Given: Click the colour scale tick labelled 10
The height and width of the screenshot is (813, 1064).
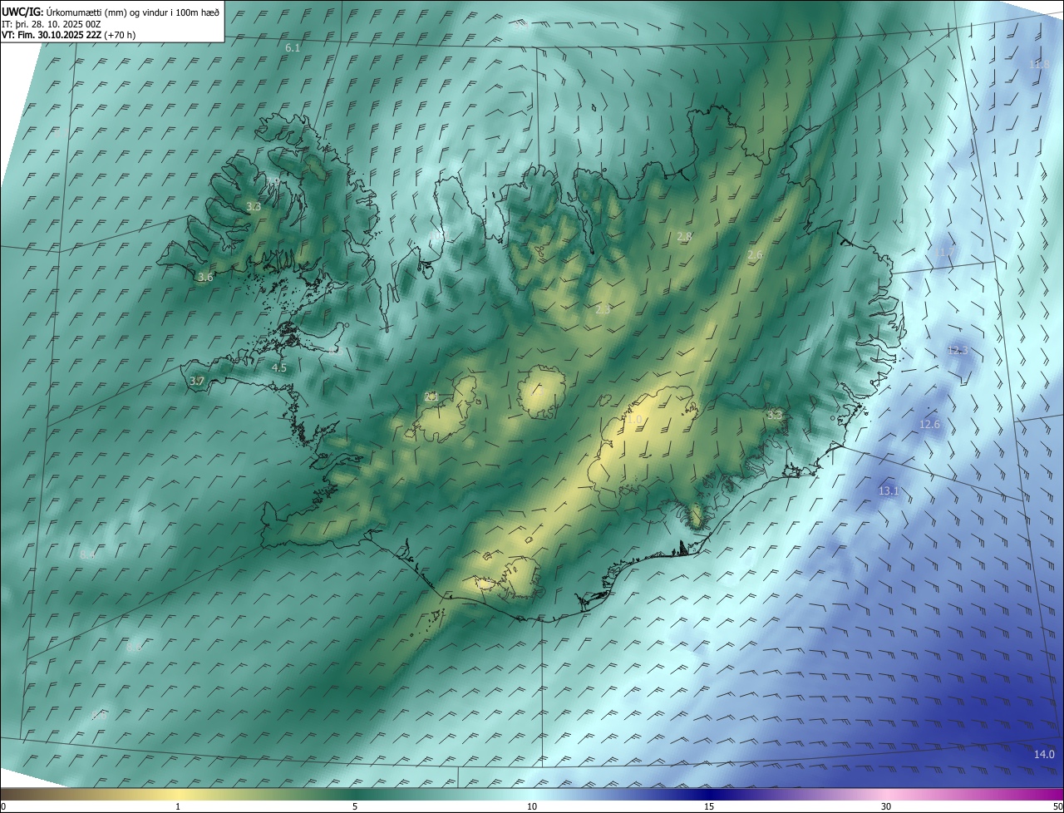Looking at the screenshot, I should point(532,807).
